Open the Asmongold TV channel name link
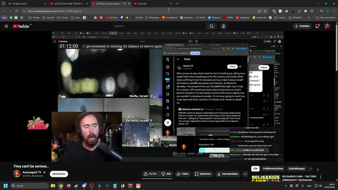 click(32, 172)
